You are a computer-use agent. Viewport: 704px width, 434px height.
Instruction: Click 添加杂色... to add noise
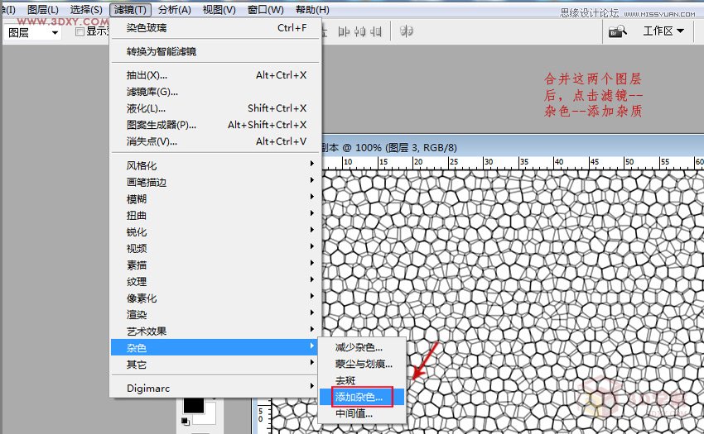point(362,398)
